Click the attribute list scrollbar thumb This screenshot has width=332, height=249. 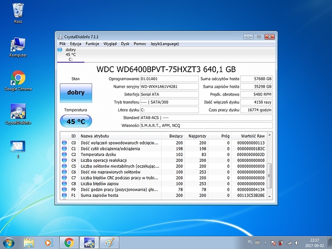tap(270, 176)
